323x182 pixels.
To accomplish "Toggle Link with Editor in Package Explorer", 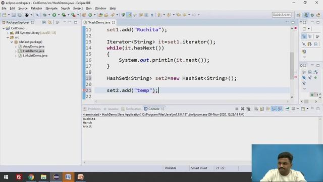I will pyautogui.click(x=49, y=22).
